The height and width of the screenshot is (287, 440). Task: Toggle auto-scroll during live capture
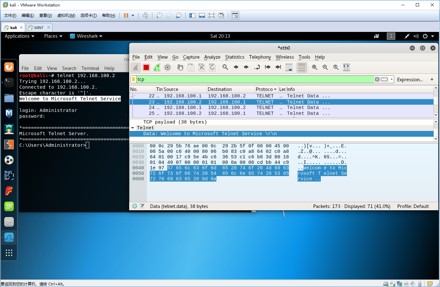click(289, 67)
